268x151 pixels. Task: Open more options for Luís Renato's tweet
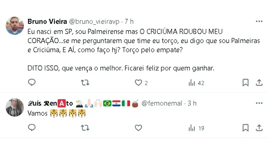click(259, 103)
